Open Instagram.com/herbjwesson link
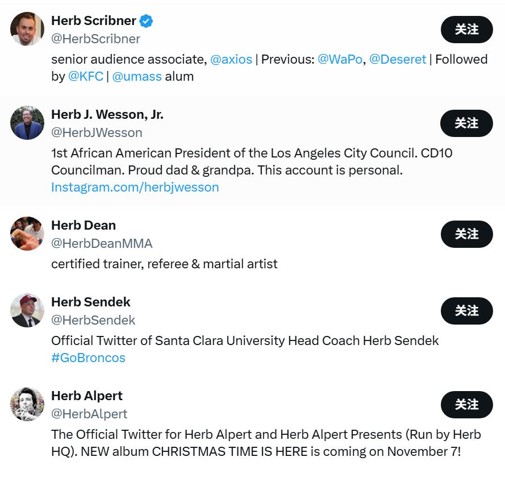 click(135, 187)
